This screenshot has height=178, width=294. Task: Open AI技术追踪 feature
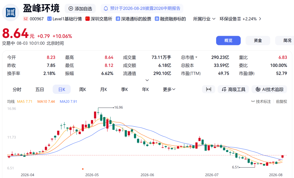click(269, 89)
